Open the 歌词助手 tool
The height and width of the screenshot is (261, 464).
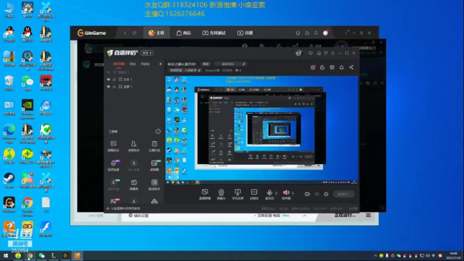pyautogui.click(x=154, y=184)
